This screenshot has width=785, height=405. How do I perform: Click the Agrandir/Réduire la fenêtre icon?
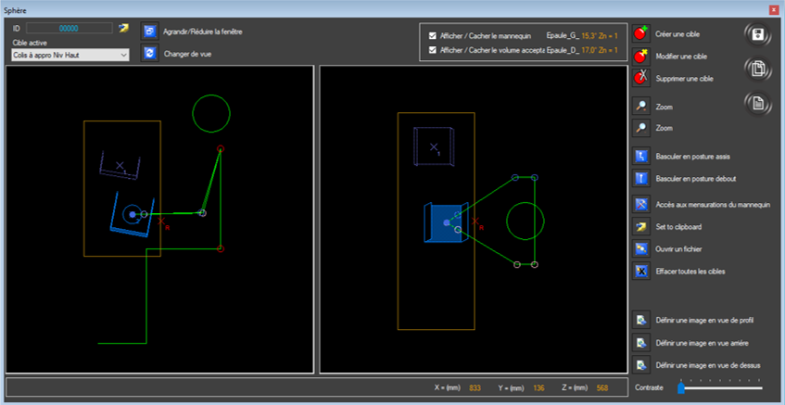point(149,31)
